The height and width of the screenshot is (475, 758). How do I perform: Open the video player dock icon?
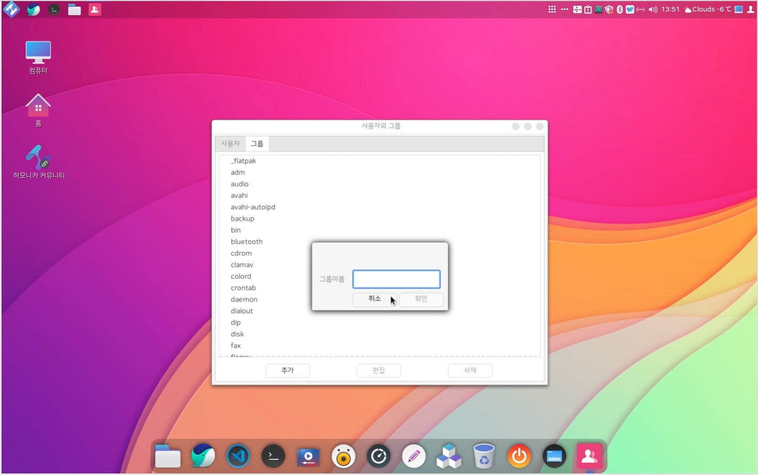pos(308,456)
